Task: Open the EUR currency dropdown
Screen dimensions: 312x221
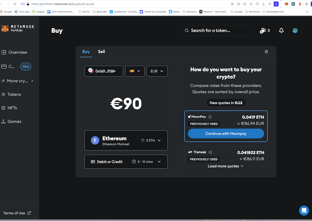Action: click(157, 71)
